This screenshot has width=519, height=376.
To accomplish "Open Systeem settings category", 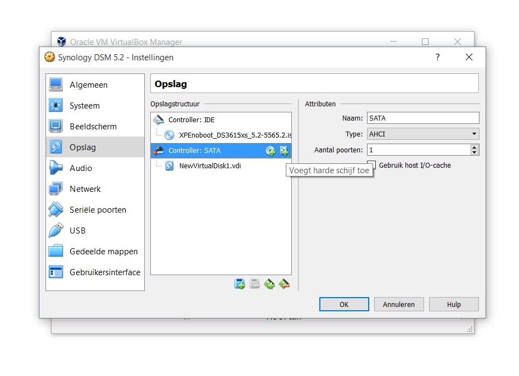I will [x=95, y=105].
